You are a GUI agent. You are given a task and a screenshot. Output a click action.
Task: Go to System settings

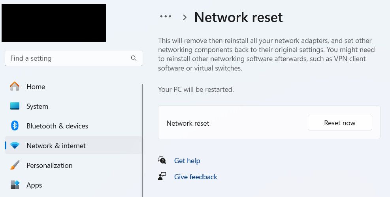[x=73, y=106]
